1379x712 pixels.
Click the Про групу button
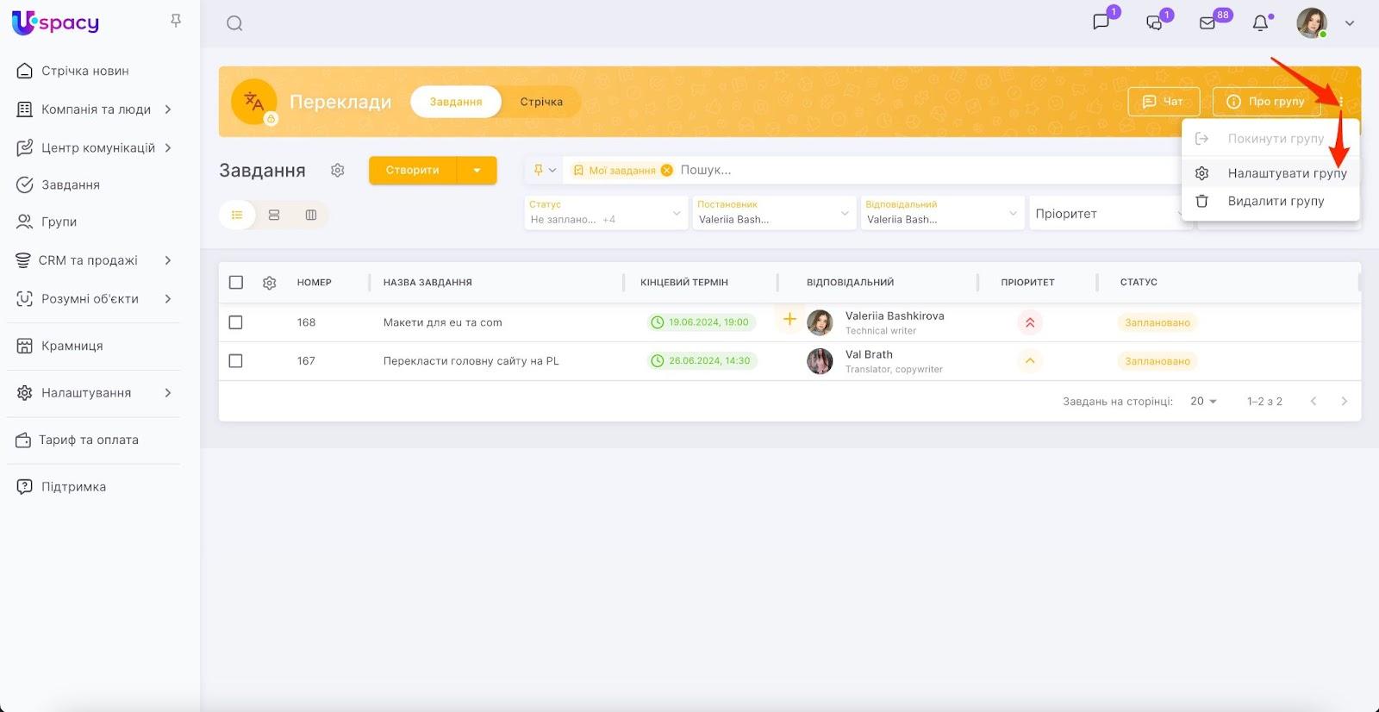click(x=1266, y=102)
